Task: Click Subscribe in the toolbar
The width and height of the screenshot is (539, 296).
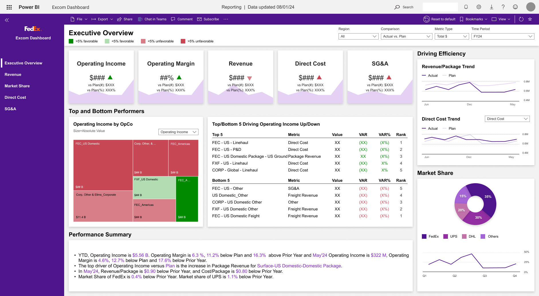Action: [208, 19]
